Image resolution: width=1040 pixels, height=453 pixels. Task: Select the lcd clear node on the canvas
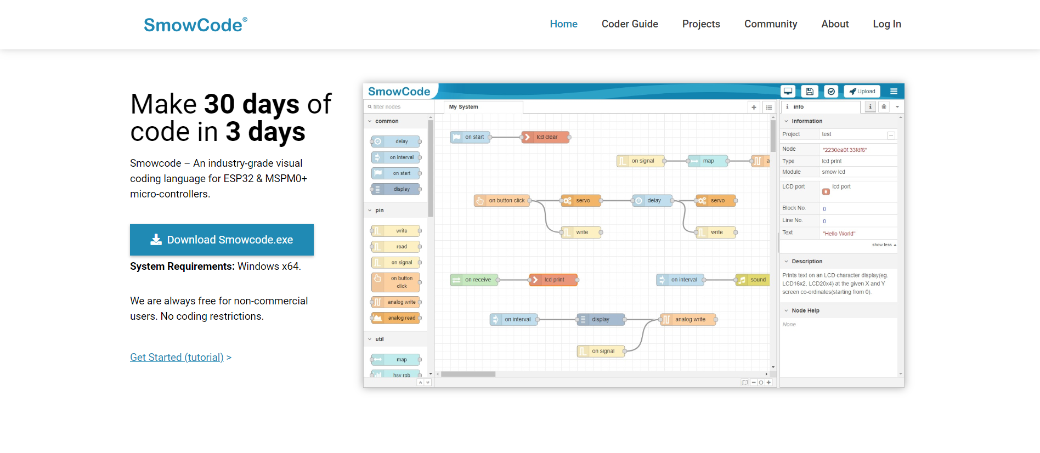pyautogui.click(x=545, y=137)
